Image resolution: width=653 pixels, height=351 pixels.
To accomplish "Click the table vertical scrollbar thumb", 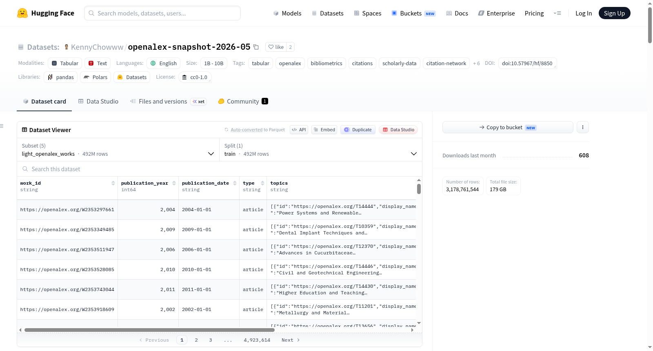I will (419, 189).
